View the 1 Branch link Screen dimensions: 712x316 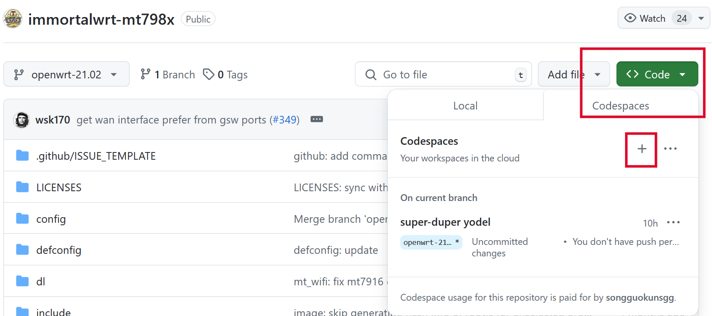pos(168,75)
